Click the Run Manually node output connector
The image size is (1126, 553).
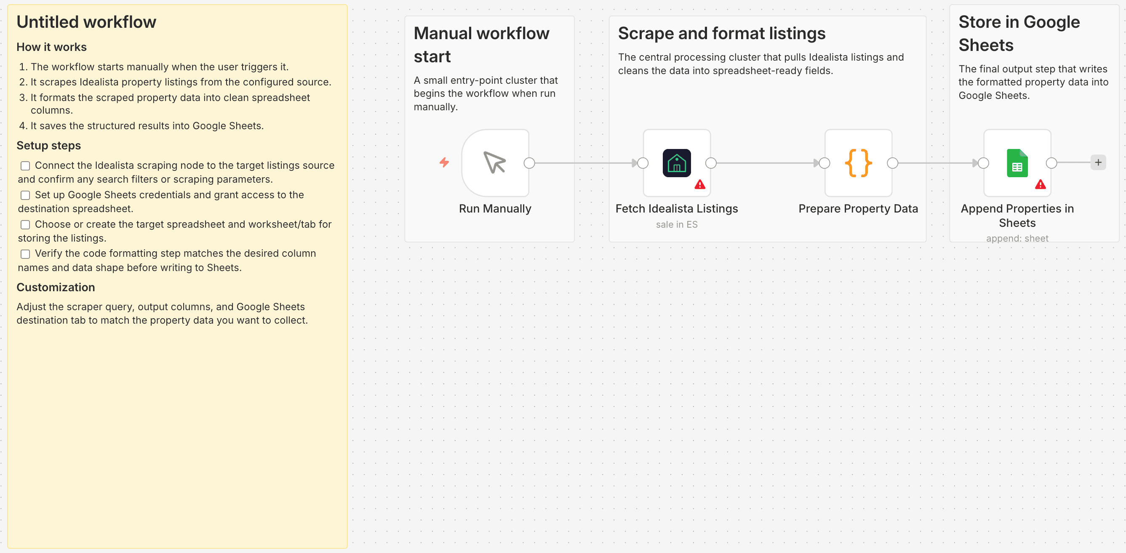529,163
